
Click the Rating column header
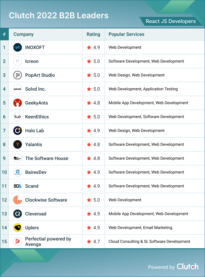pyautogui.click(x=93, y=34)
